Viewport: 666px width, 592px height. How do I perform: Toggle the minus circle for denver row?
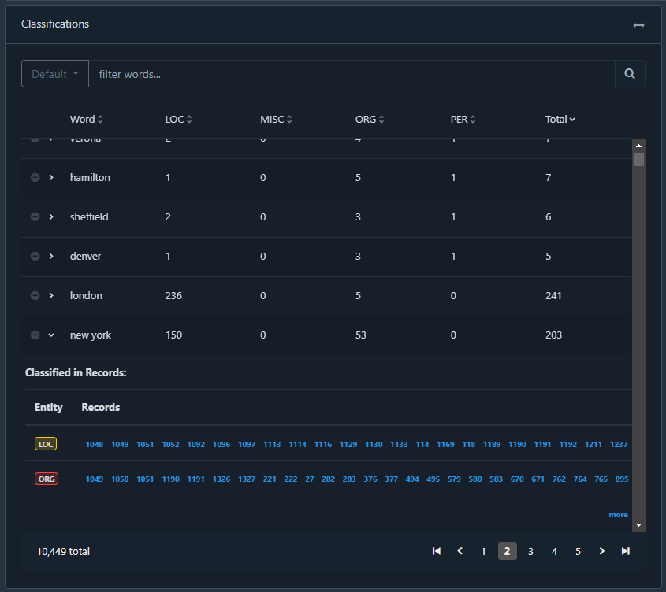pos(35,257)
